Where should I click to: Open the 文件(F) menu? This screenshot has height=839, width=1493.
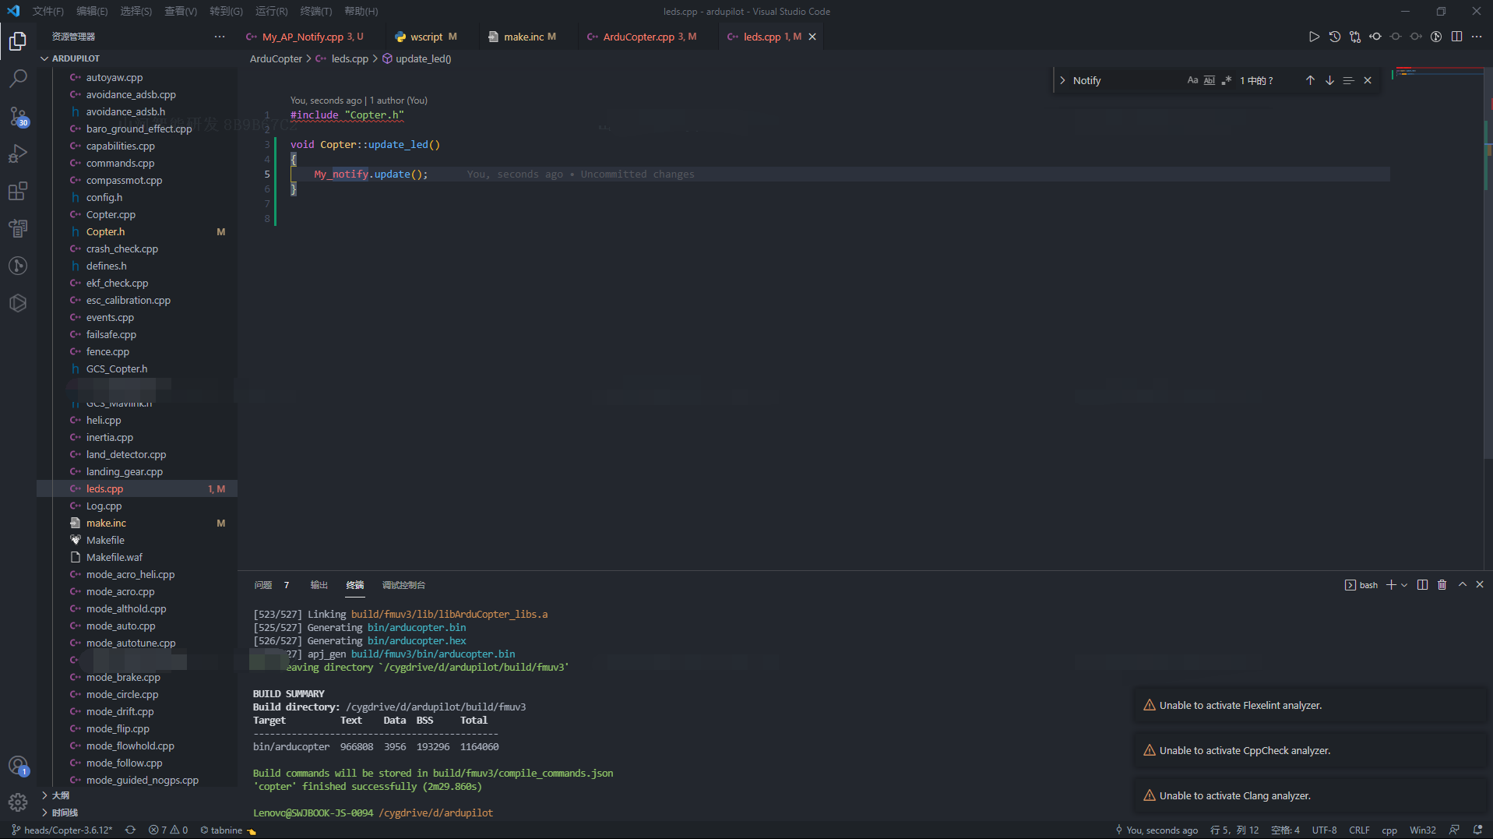coord(48,11)
